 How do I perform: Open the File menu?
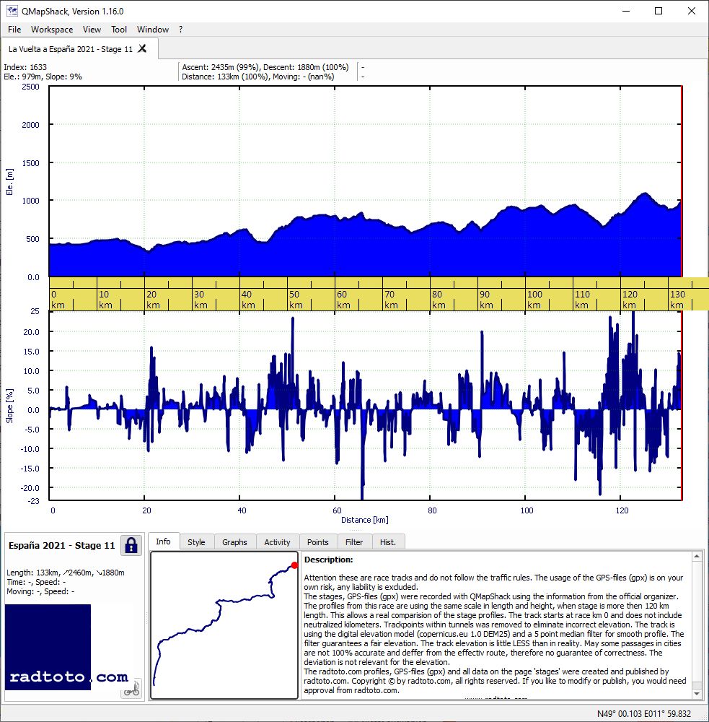point(14,30)
